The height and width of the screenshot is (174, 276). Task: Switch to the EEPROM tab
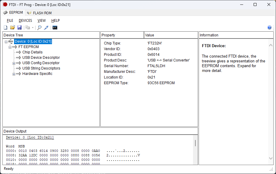point(13,13)
